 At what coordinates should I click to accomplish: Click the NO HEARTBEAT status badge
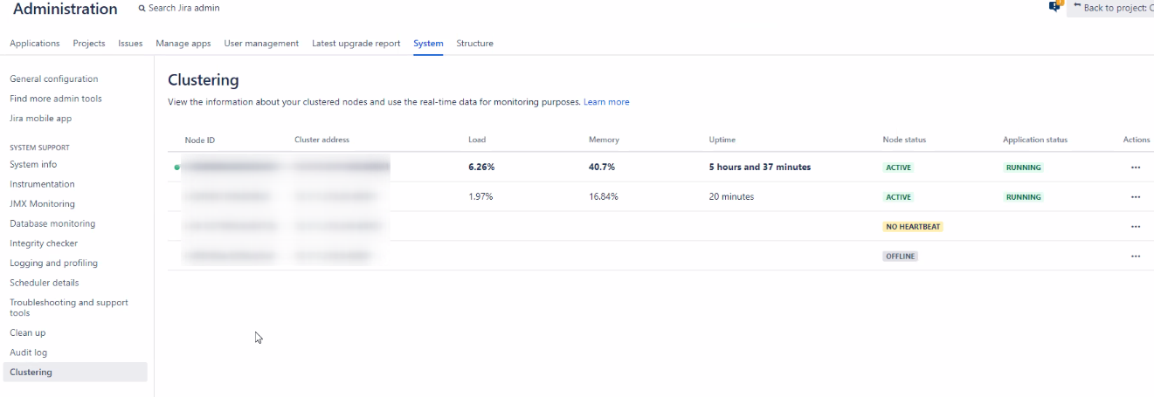[913, 227]
